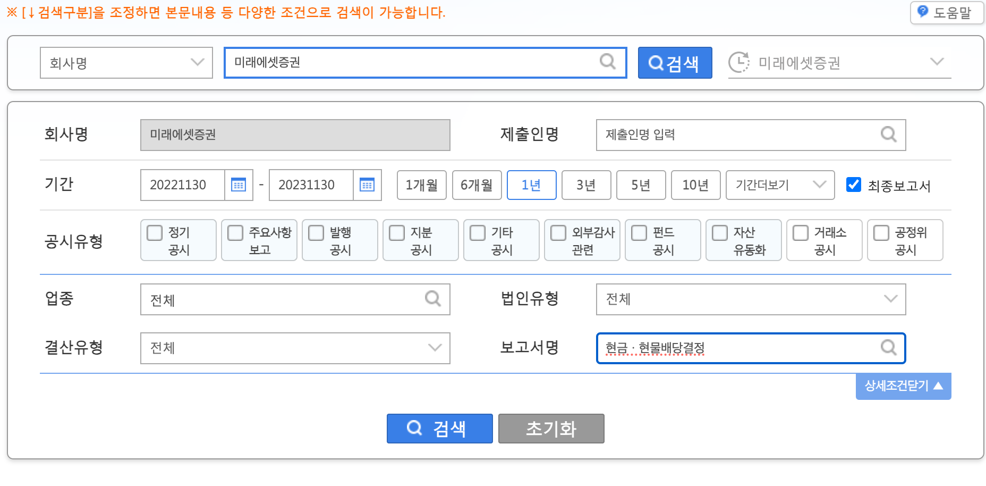The width and height of the screenshot is (986, 486).
Task: Click the 보고서명 search magnifier icon
Action: coord(888,347)
